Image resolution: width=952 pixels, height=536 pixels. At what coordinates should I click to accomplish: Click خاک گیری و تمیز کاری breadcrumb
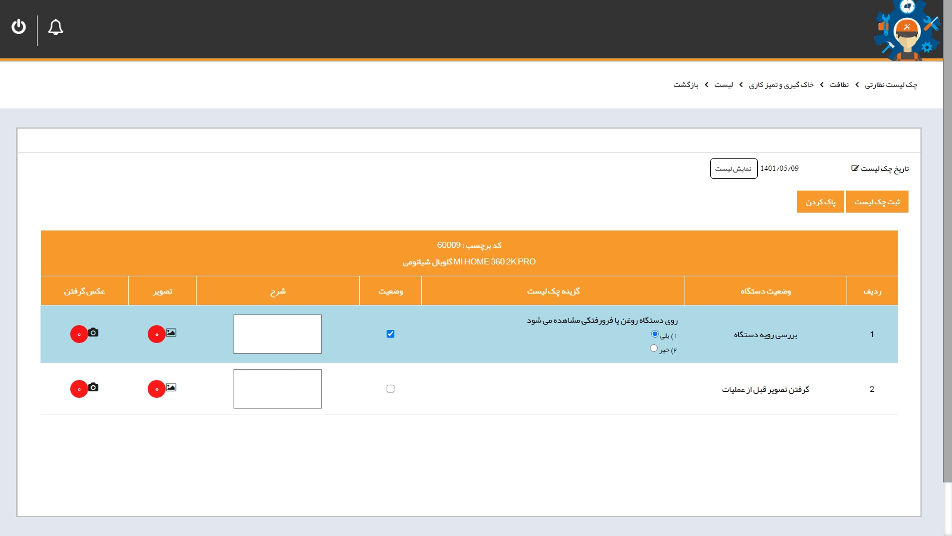(x=781, y=85)
